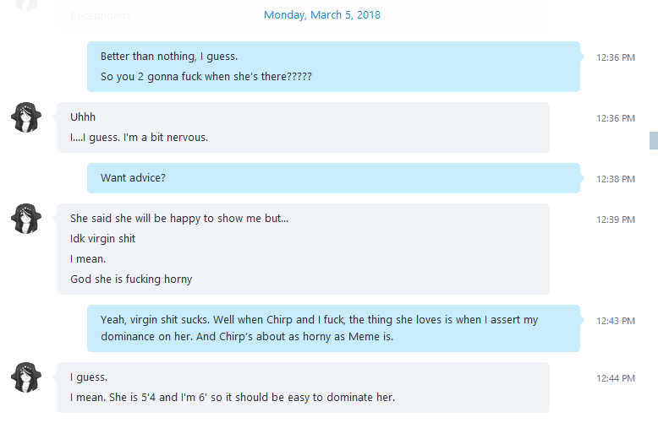This screenshot has width=658, height=423.
Task: Click the 12:36 PM timestamp beside "Uhhh" message
Action: (x=616, y=118)
